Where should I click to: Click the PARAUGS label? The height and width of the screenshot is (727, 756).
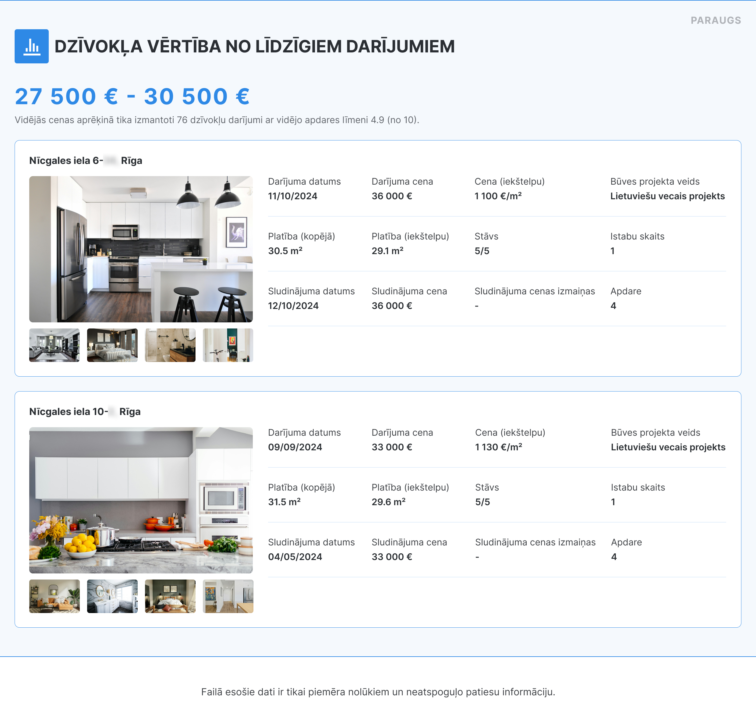[x=716, y=20]
